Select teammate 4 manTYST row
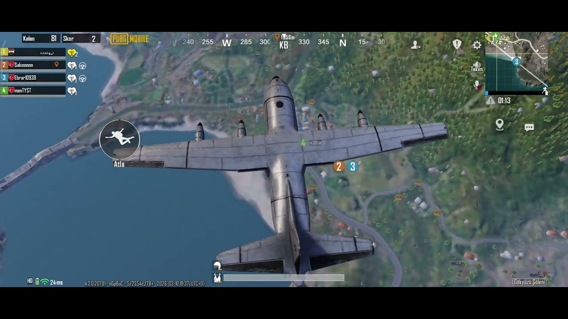This screenshot has width=568, height=319. [33, 91]
